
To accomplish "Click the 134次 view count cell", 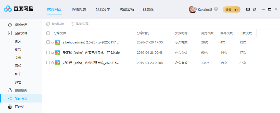I will coord(205,63).
